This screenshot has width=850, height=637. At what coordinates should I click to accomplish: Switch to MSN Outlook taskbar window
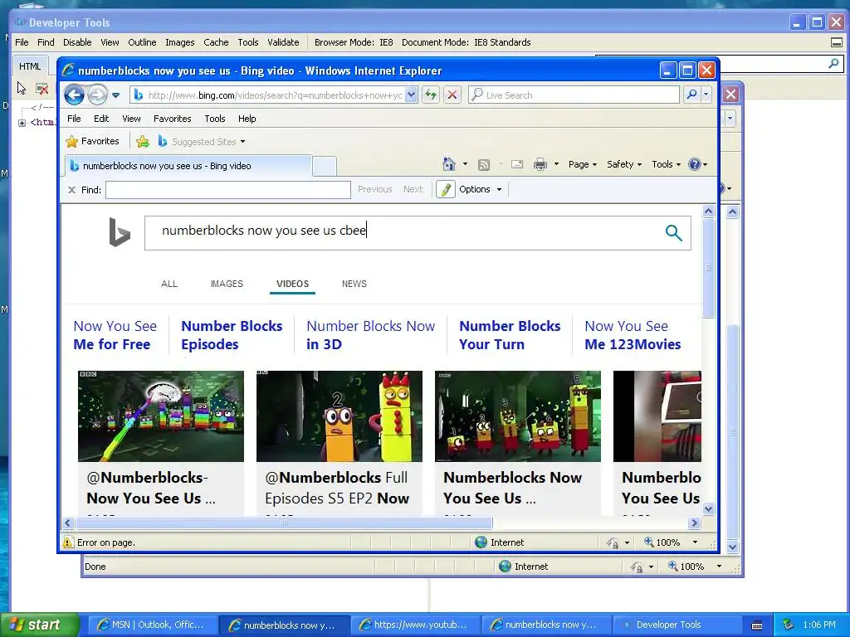(x=154, y=625)
